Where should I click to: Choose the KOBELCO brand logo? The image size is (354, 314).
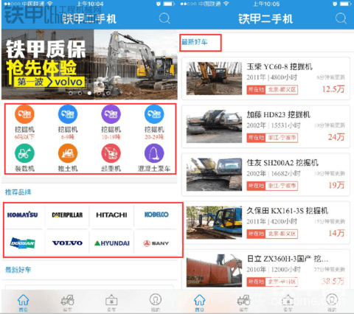(156, 214)
